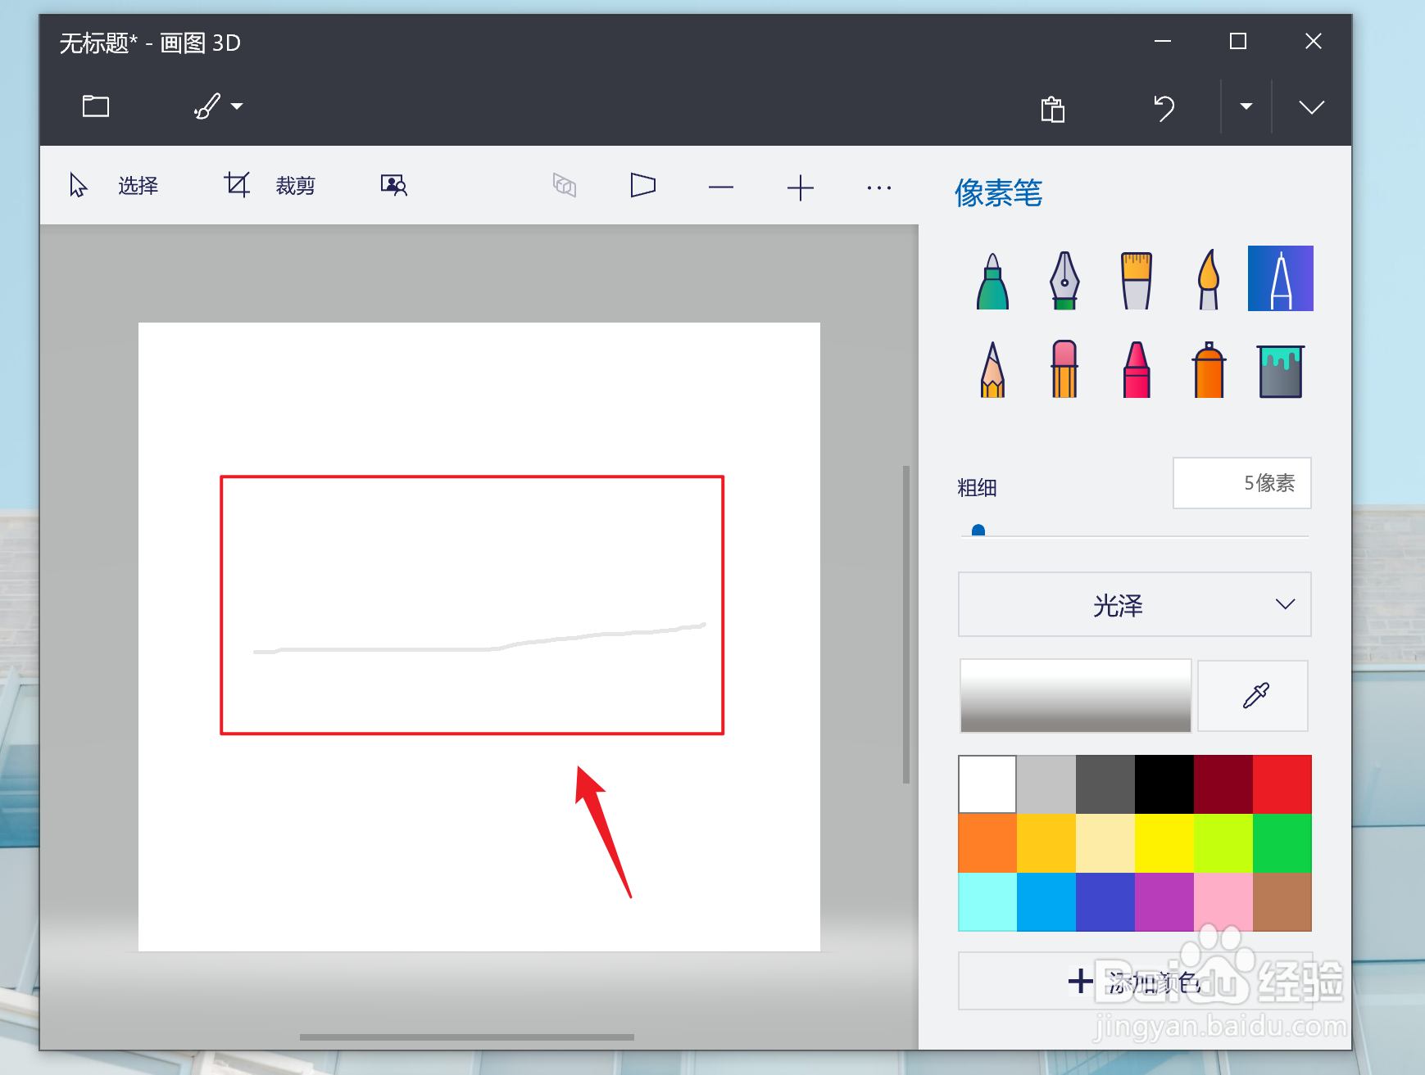The width and height of the screenshot is (1425, 1075).
Task: Undo the last action
Action: tap(1164, 106)
